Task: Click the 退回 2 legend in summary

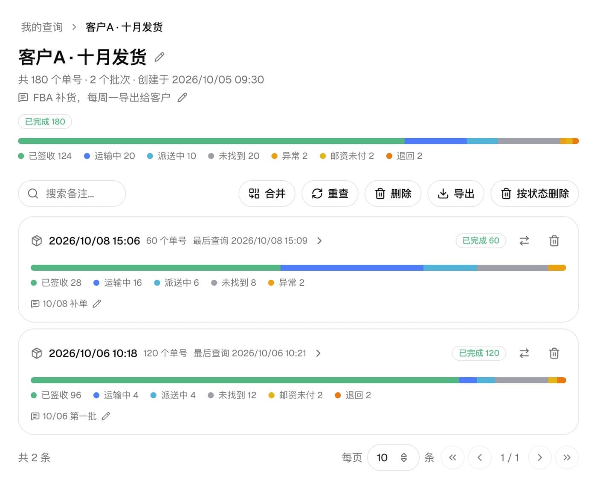Action: pyautogui.click(x=404, y=156)
